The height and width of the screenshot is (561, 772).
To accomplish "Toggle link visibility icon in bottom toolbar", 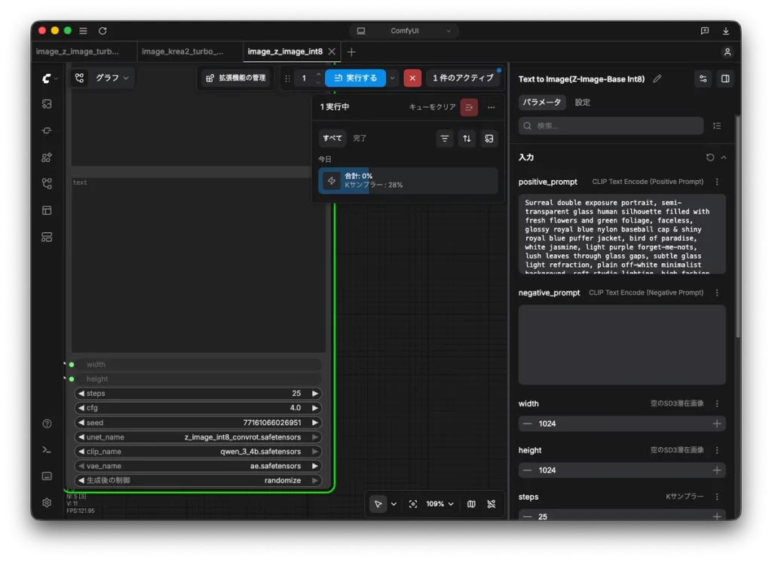I will [x=491, y=504].
